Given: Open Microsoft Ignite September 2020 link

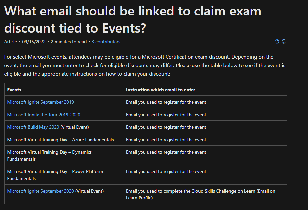Looking at the screenshot, I should click(x=40, y=191).
